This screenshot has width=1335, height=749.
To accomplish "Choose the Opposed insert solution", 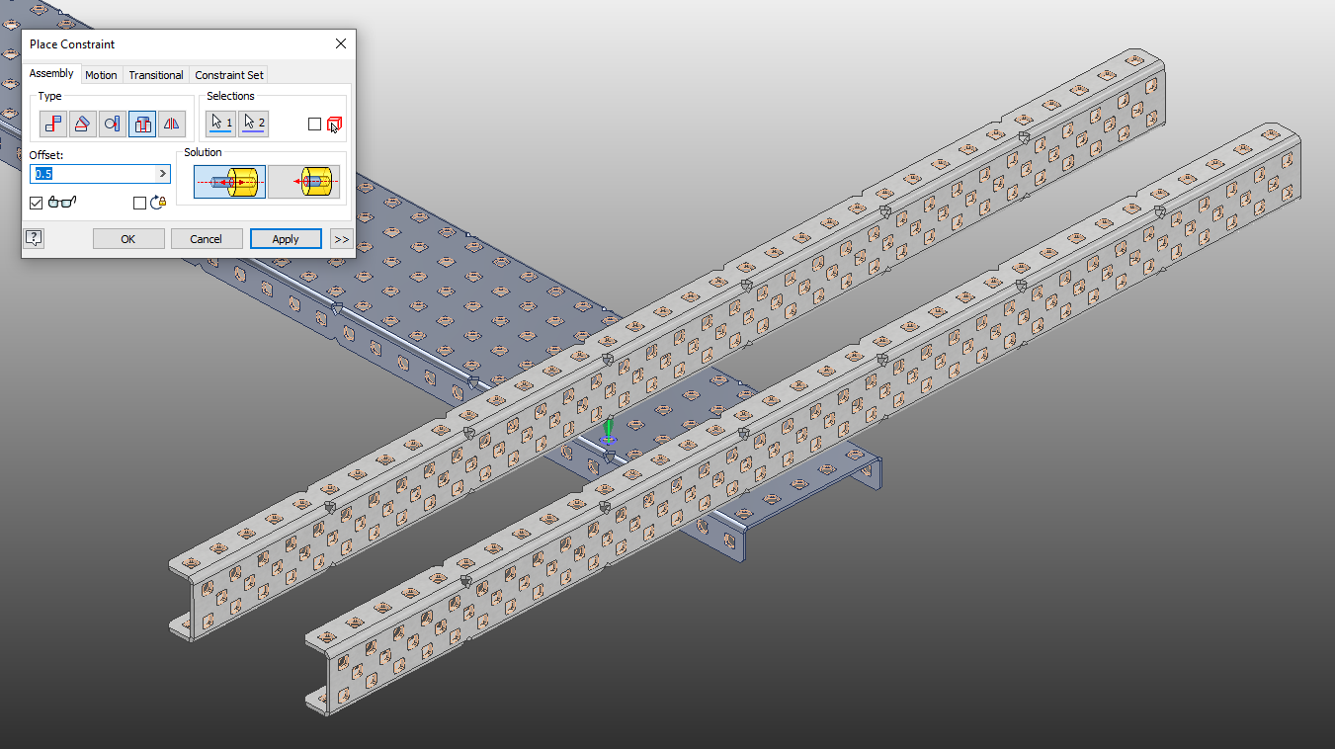I will coord(229,182).
